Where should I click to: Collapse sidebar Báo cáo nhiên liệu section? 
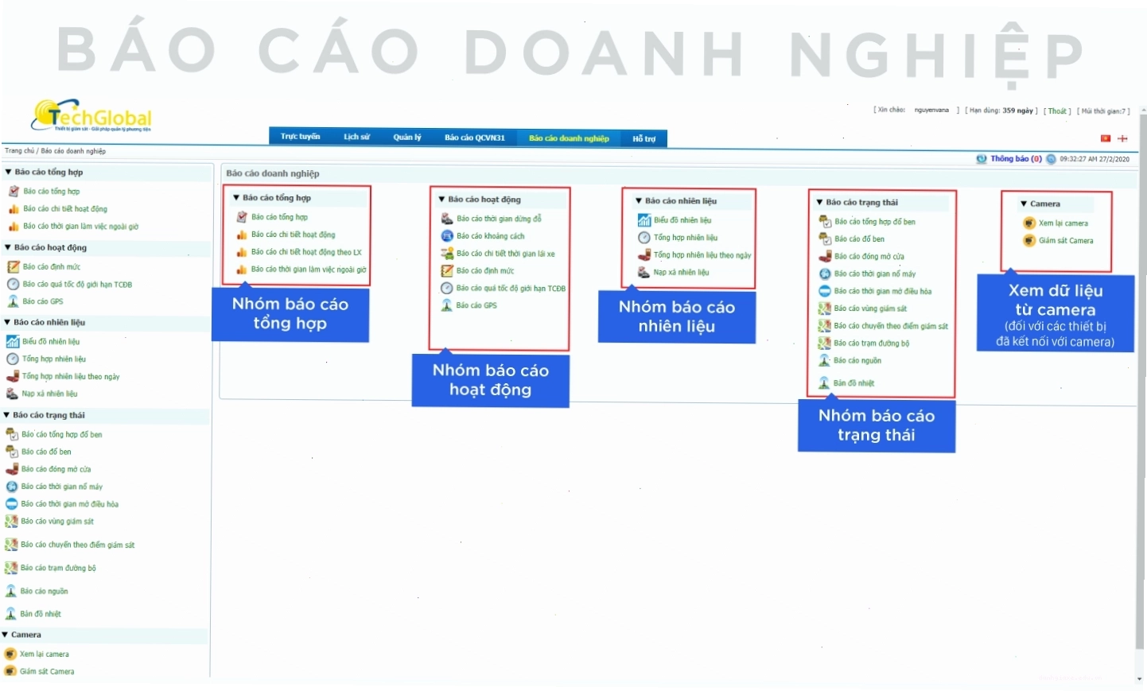(x=7, y=322)
